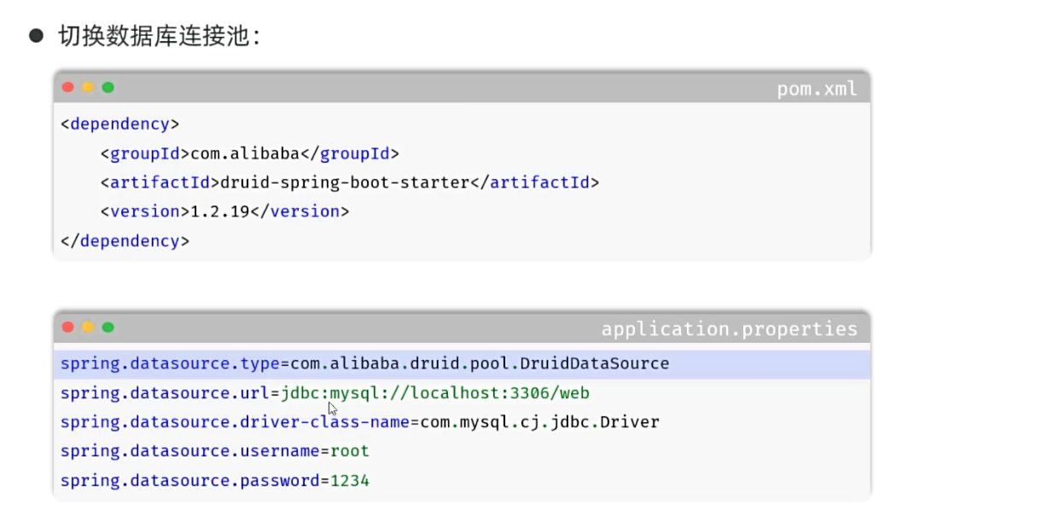Select the application.properties title label
Screen dimensions: 1042x522
point(730,328)
